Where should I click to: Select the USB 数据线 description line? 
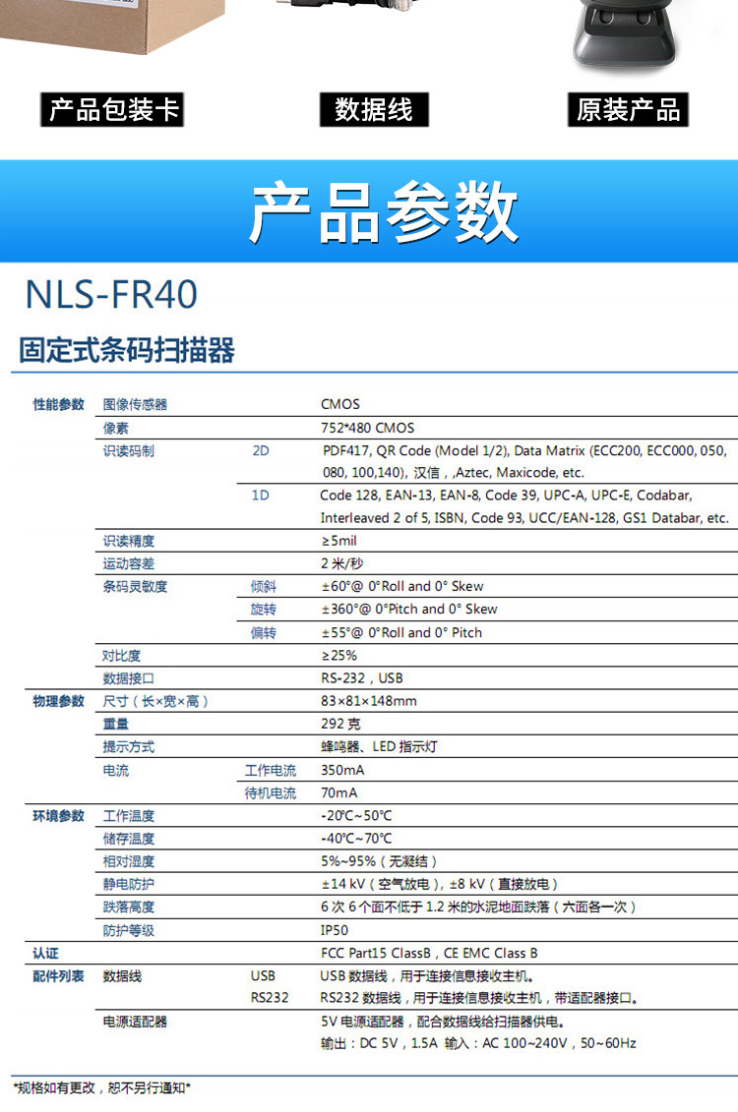pyautogui.click(x=427, y=976)
